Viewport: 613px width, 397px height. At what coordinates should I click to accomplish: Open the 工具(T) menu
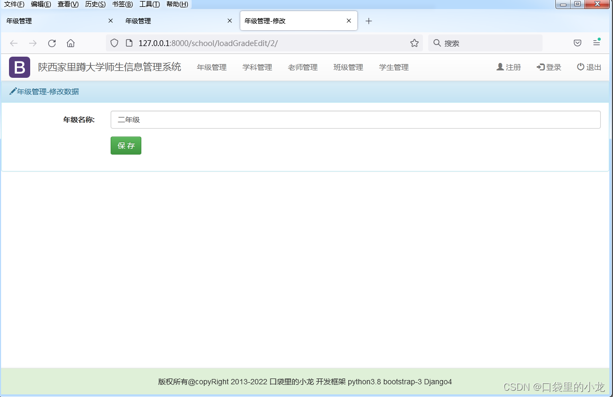(x=149, y=4)
